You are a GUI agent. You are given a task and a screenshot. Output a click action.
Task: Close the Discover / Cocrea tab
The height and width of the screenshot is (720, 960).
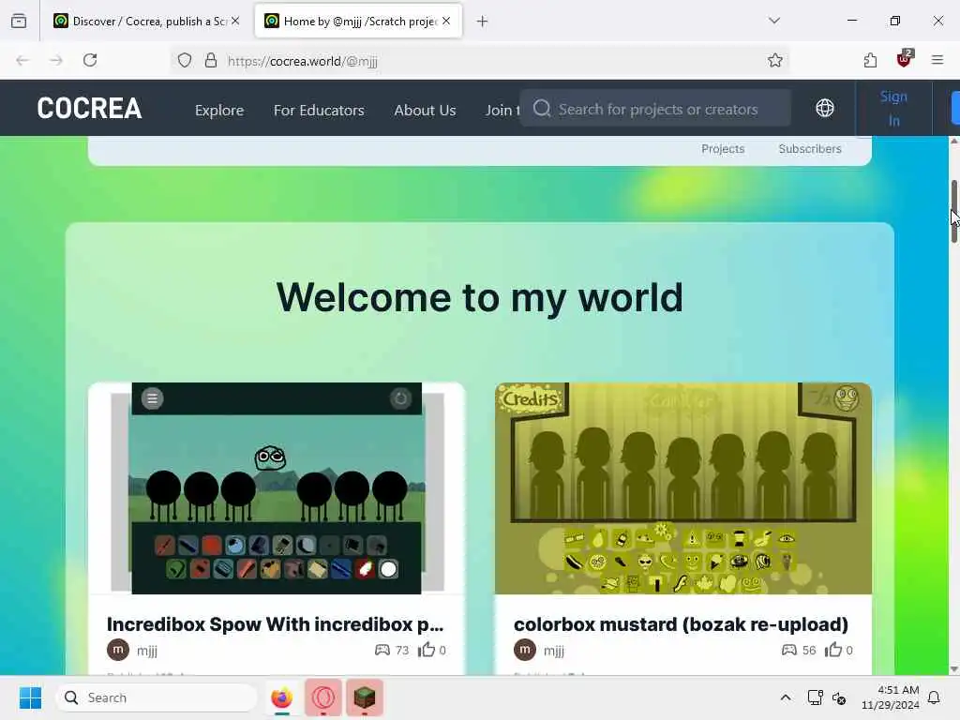[235, 21]
